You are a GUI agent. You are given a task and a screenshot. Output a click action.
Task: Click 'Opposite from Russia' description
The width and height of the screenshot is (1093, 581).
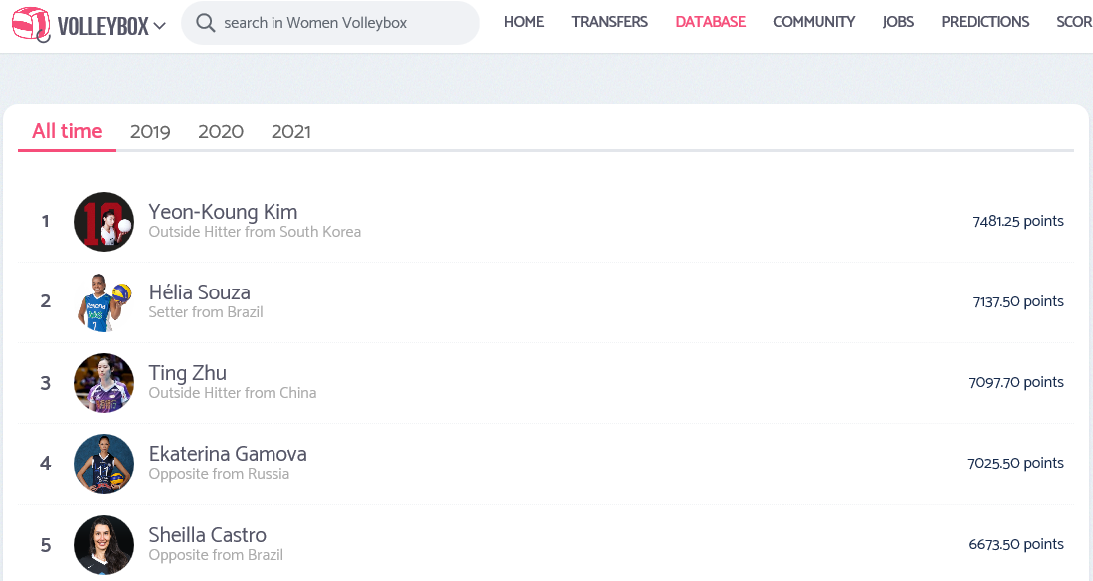[219, 474]
